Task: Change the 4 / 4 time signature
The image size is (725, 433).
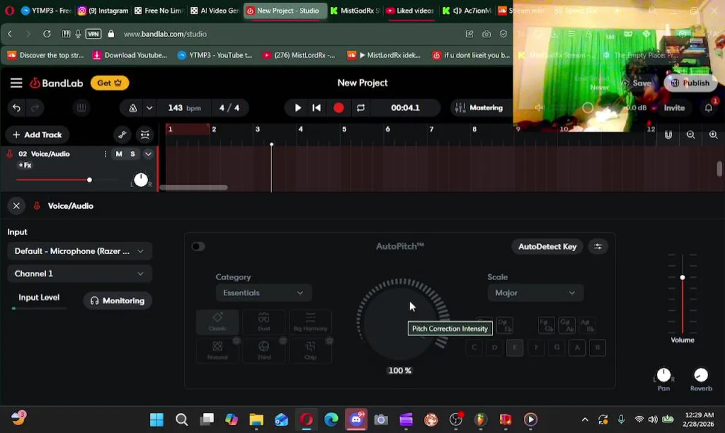Action: point(229,108)
